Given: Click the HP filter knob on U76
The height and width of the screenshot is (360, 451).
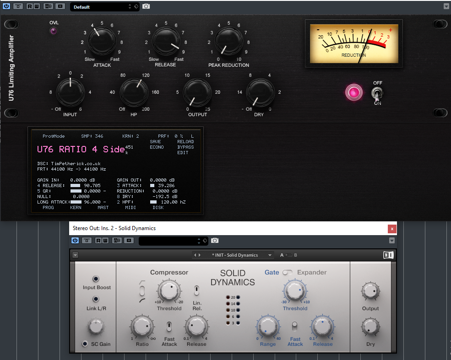Looking at the screenshot, I should (134, 92).
